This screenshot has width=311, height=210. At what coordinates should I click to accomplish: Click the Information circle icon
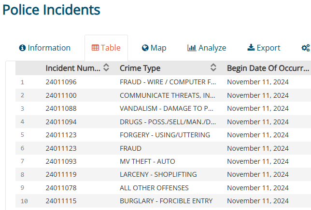22,48
